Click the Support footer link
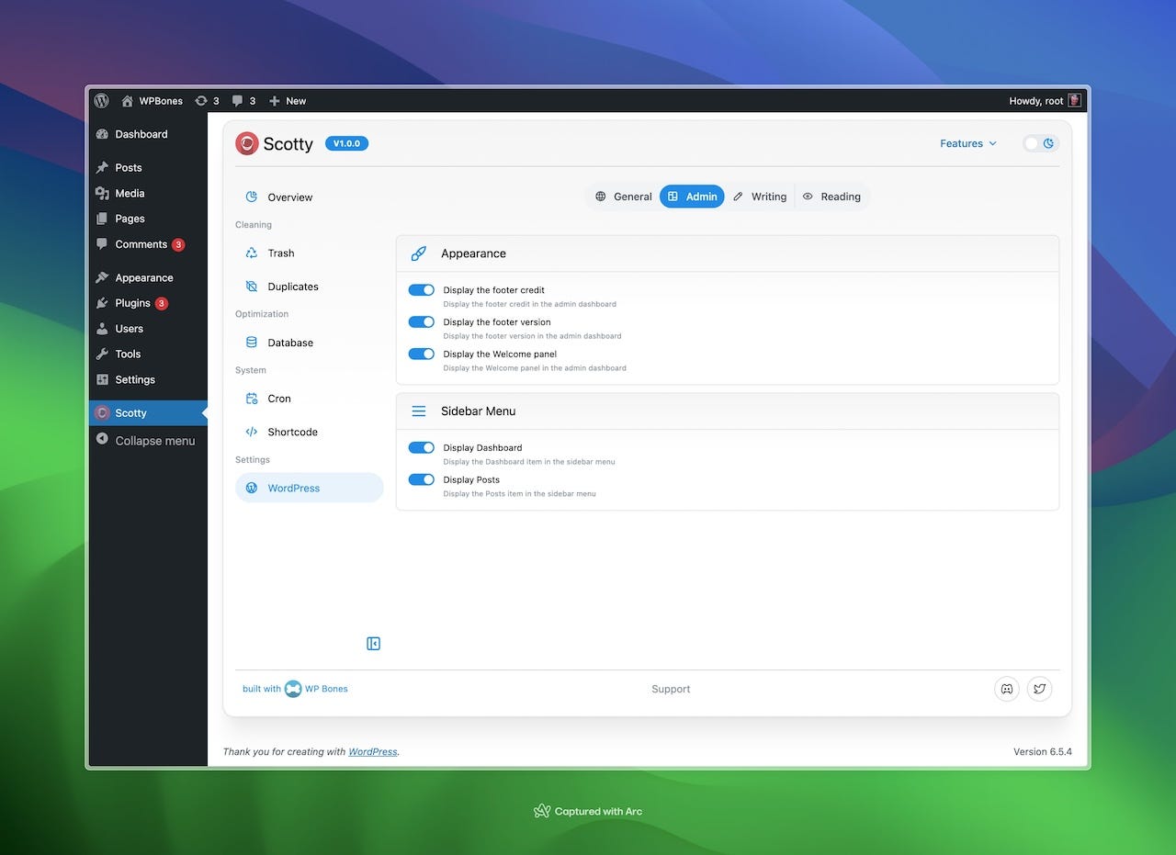The height and width of the screenshot is (855, 1176). [671, 689]
